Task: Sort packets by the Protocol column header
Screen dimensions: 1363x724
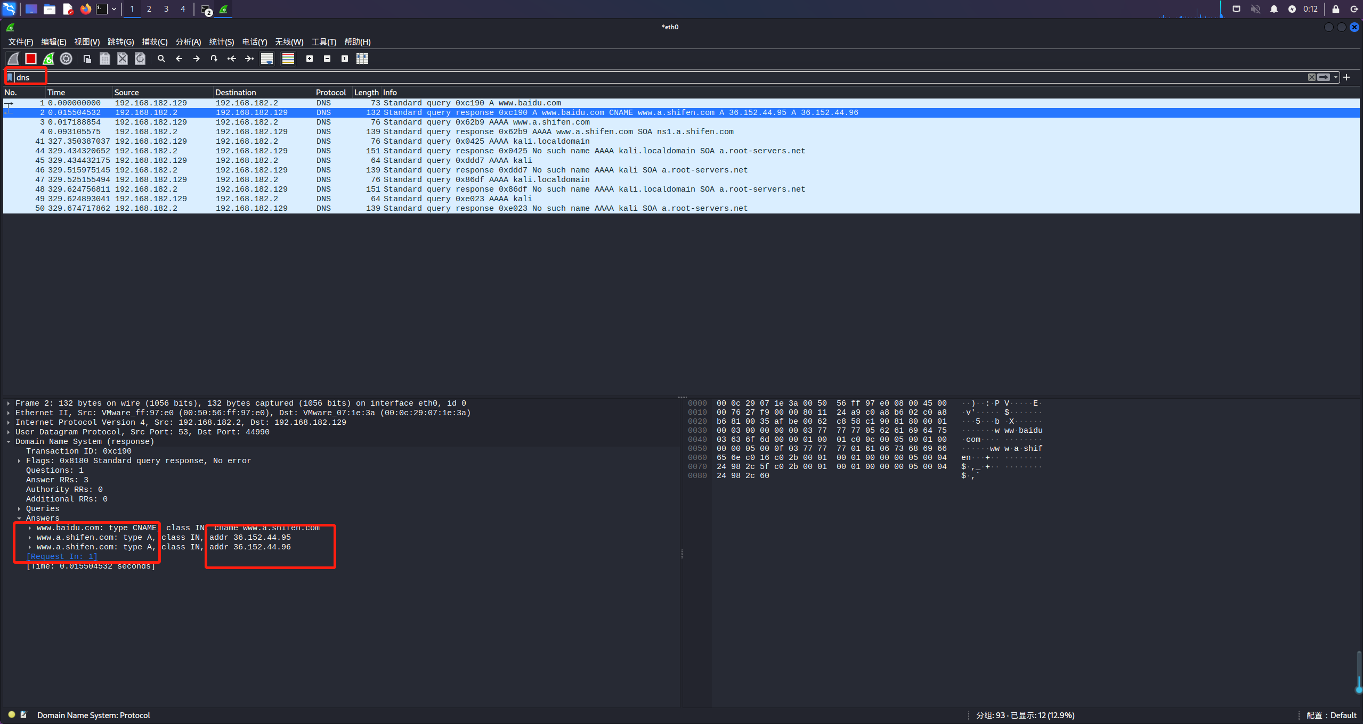Action: [332, 93]
